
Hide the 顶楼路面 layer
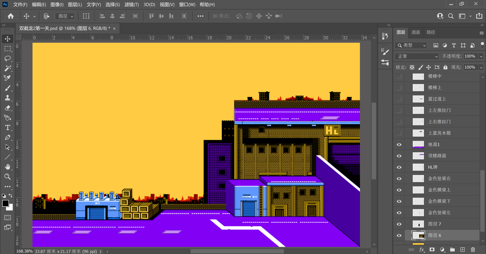pos(399,156)
